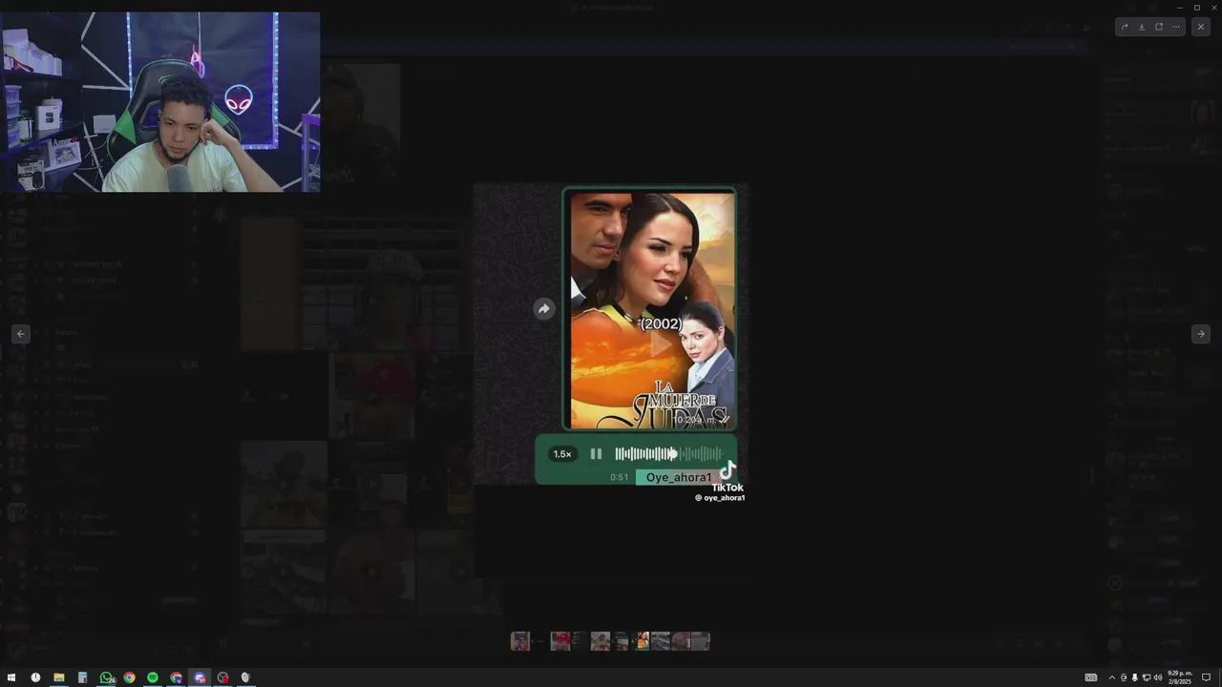Viewport: 1222px width, 687px height.
Task: Go to the next media with right arrow
Action: pos(1201,333)
